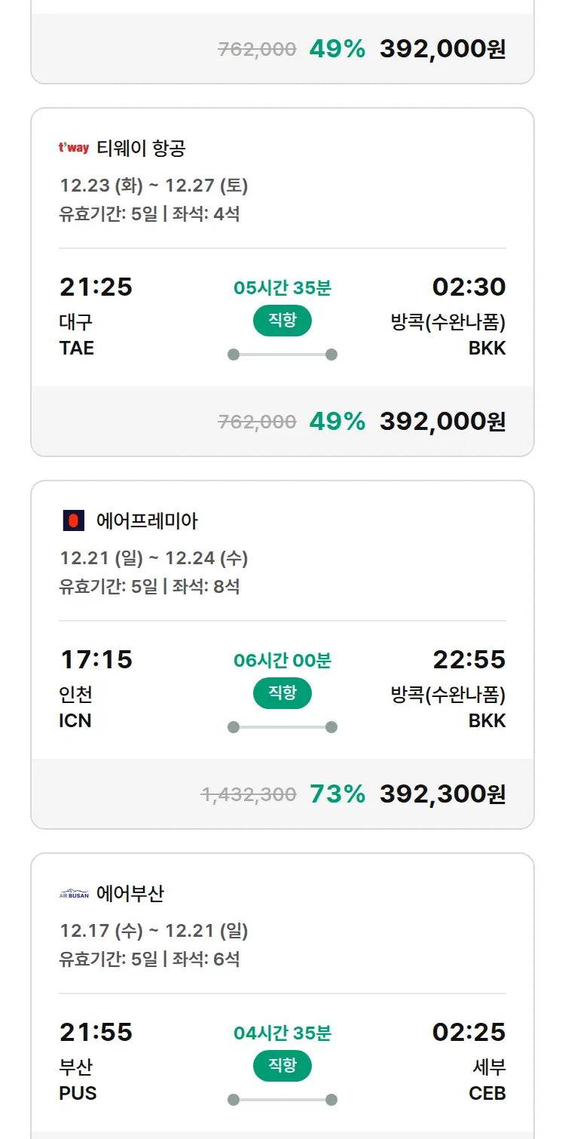Click the 02:25 Cebu arrival time
Image resolution: width=565 pixels, height=1139 pixels.
pyautogui.click(x=469, y=1032)
